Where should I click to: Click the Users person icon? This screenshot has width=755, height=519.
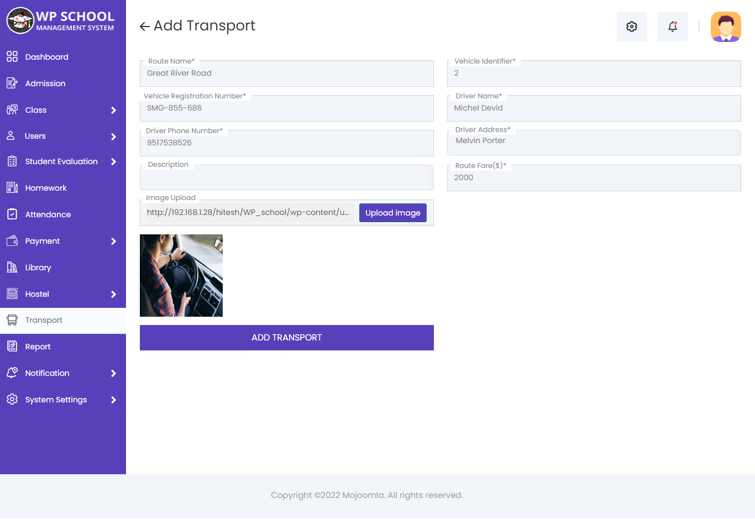(11, 135)
